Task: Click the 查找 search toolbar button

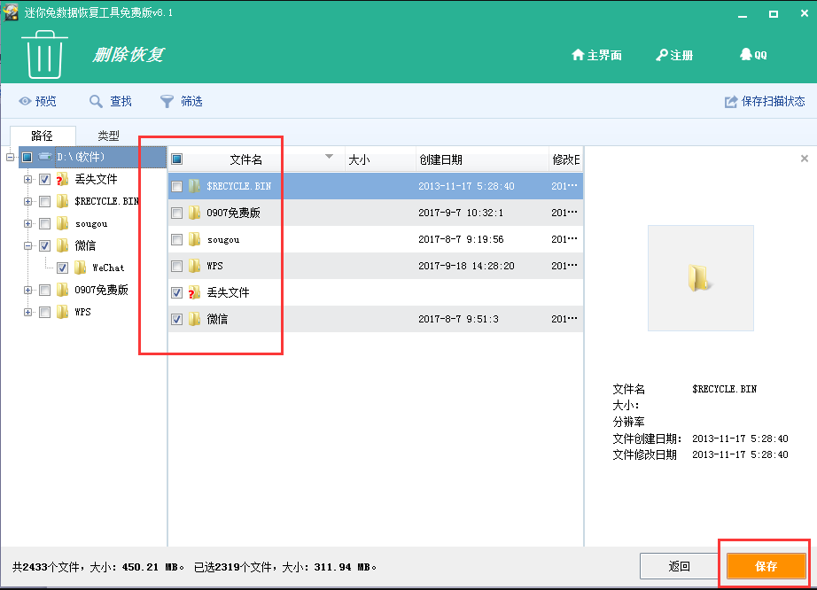Action: pyautogui.click(x=111, y=101)
